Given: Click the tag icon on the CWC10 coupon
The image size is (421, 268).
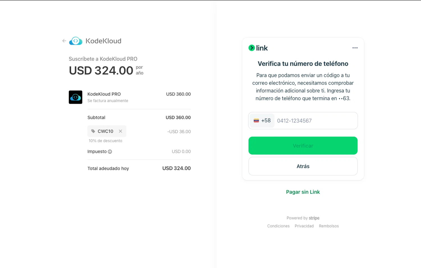Looking at the screenshot, I should [x=93, y=131].
